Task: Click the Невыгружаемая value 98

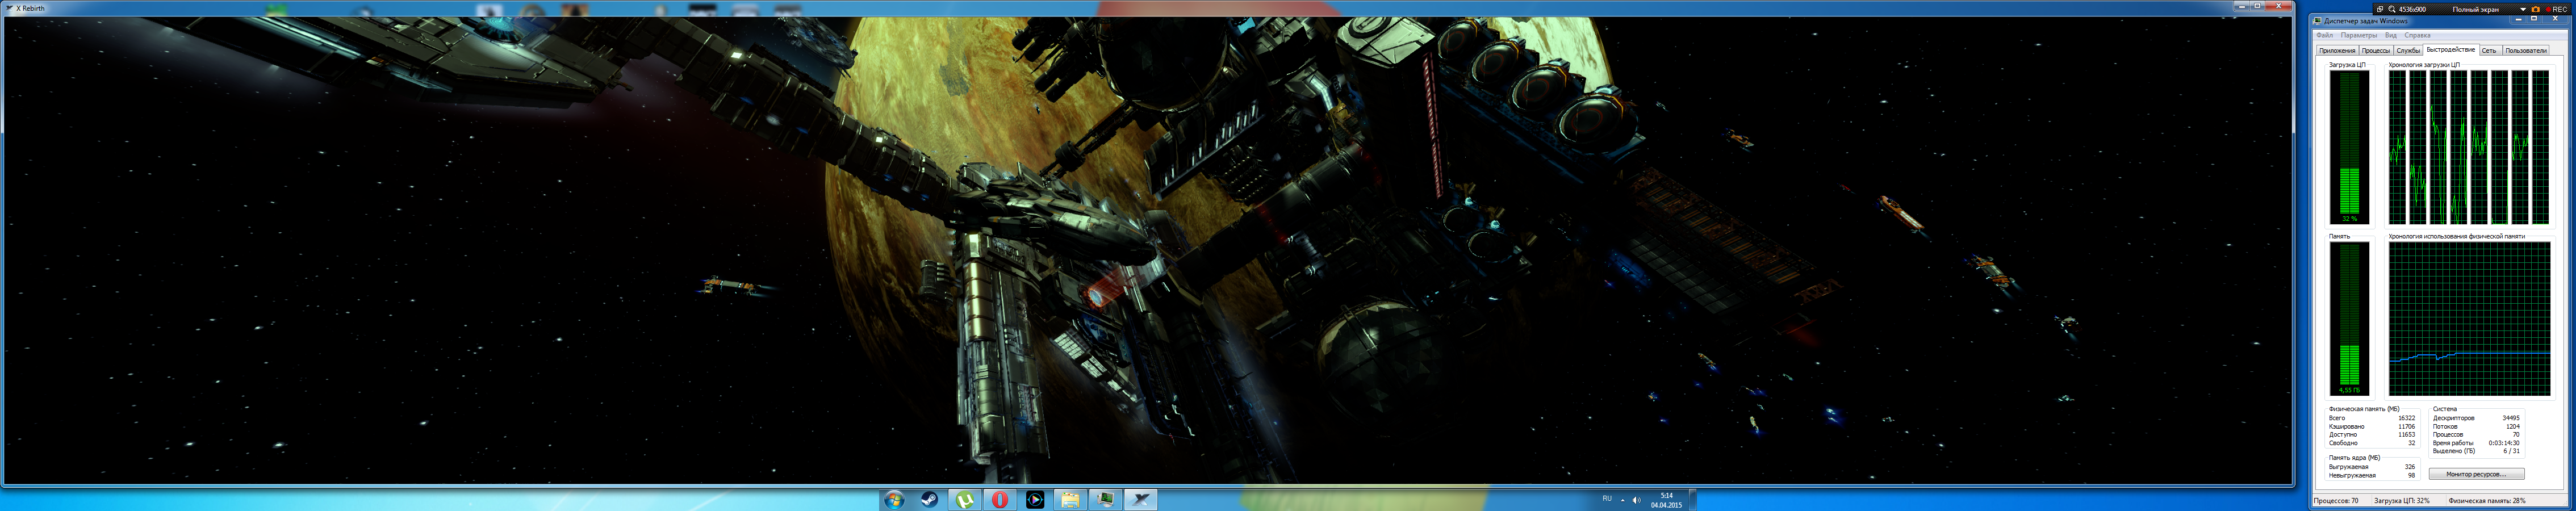Action: click(2411, 475)
